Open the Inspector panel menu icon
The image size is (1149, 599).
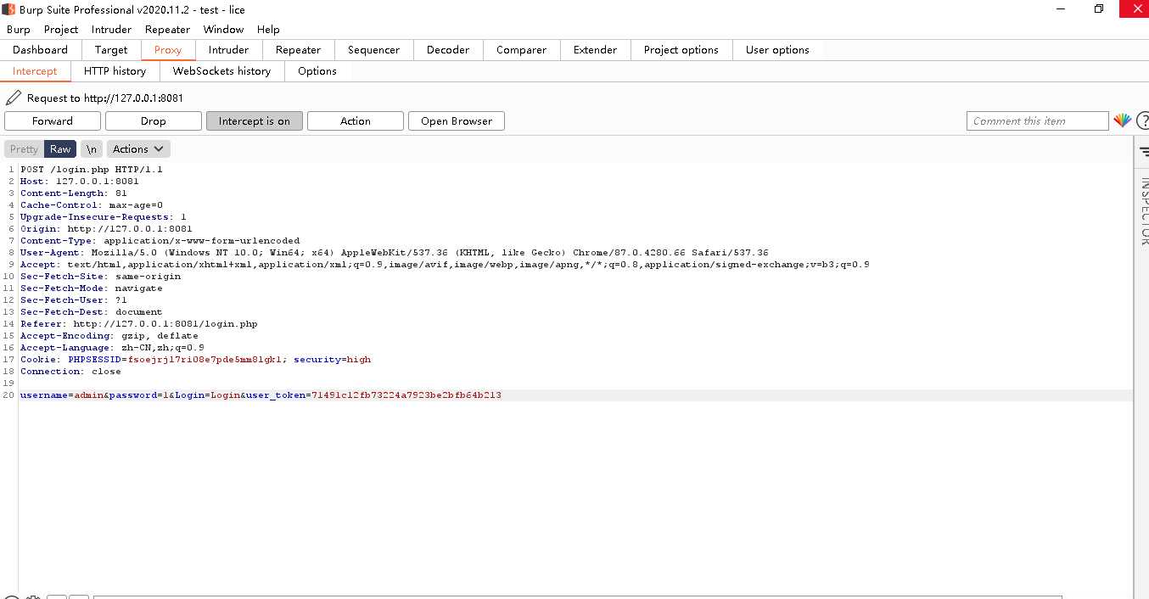pyautogui.click(x=1143, y=150)
